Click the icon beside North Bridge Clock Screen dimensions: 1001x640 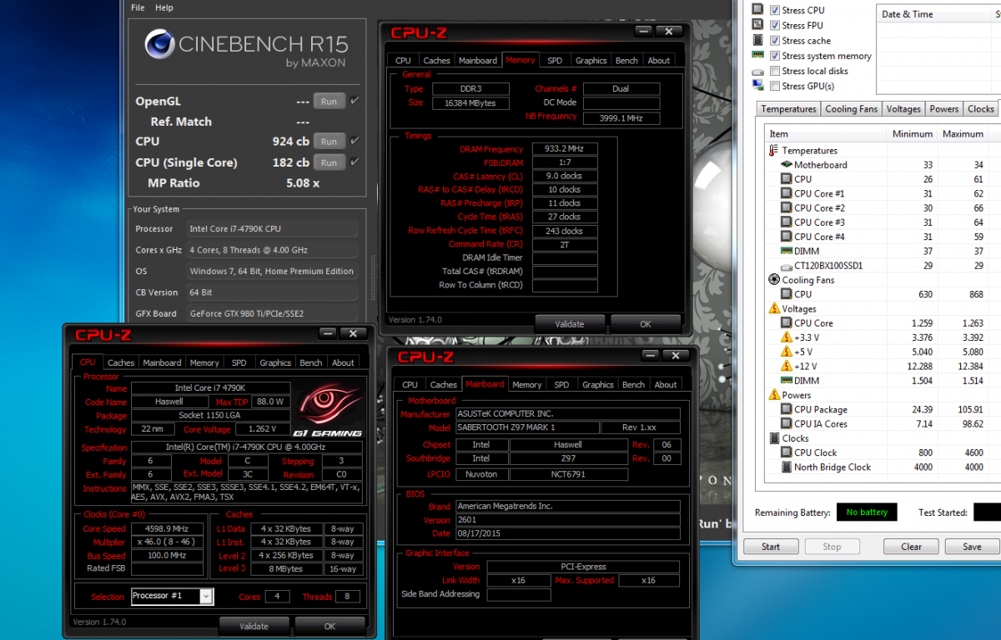pos(786,467)
